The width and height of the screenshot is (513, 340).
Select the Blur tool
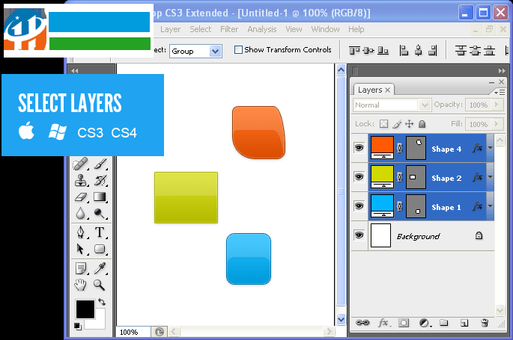click(x=80, y=214)
